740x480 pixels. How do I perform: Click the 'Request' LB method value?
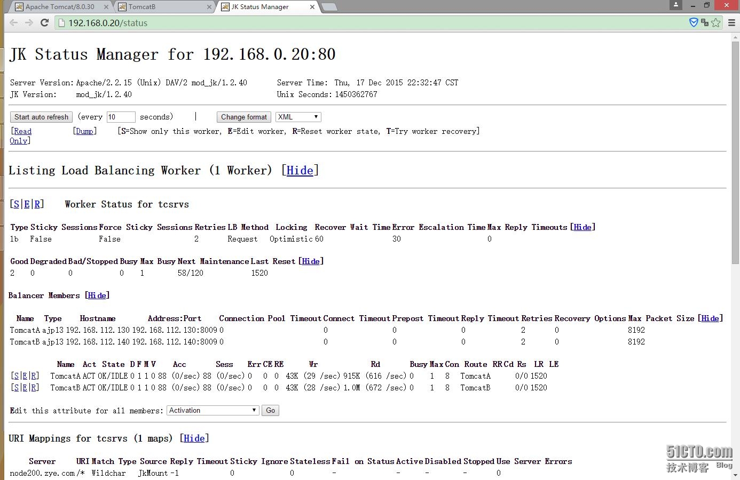click(242, 239)
